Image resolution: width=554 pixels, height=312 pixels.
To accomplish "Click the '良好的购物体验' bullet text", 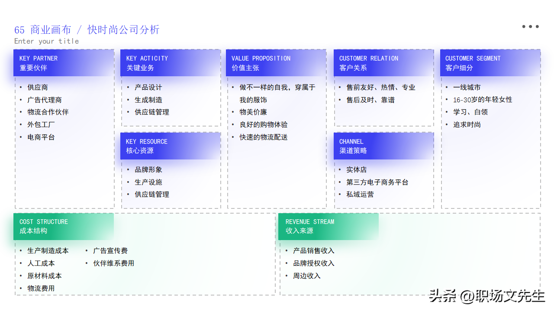I will (264, 125).
